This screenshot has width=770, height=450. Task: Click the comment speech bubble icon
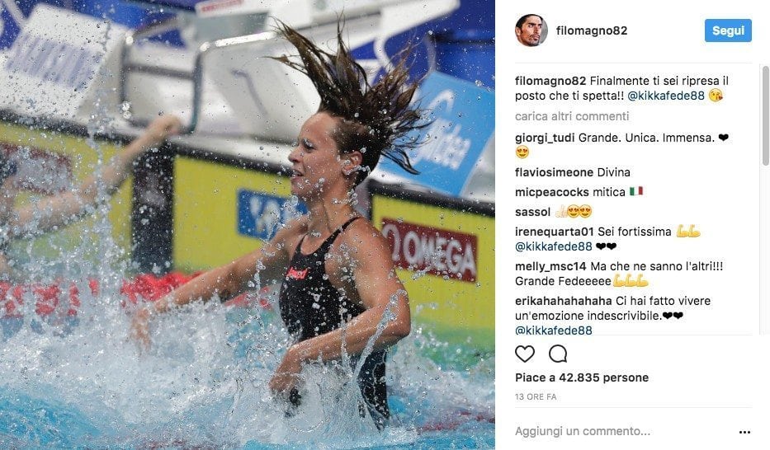pyautogui.click(x=558, y=354)
